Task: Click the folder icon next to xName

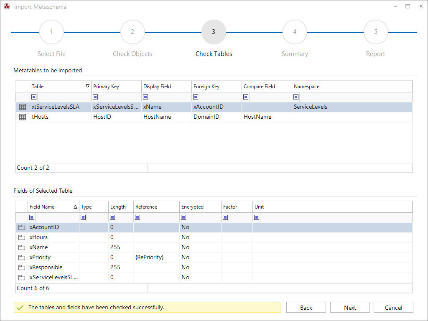Action: [22, 247]
